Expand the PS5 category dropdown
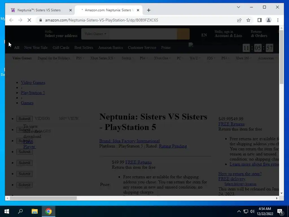The height and width of the screenshot is (217, 289). coord(80,58)
